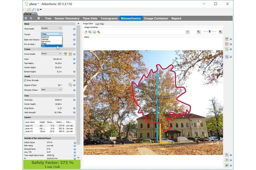The height and width of the screenshot is (170, 256).
Task: Click the crown drawing tool icon beside Crown model
Action: pyautogui.click(x=65, y=54)
